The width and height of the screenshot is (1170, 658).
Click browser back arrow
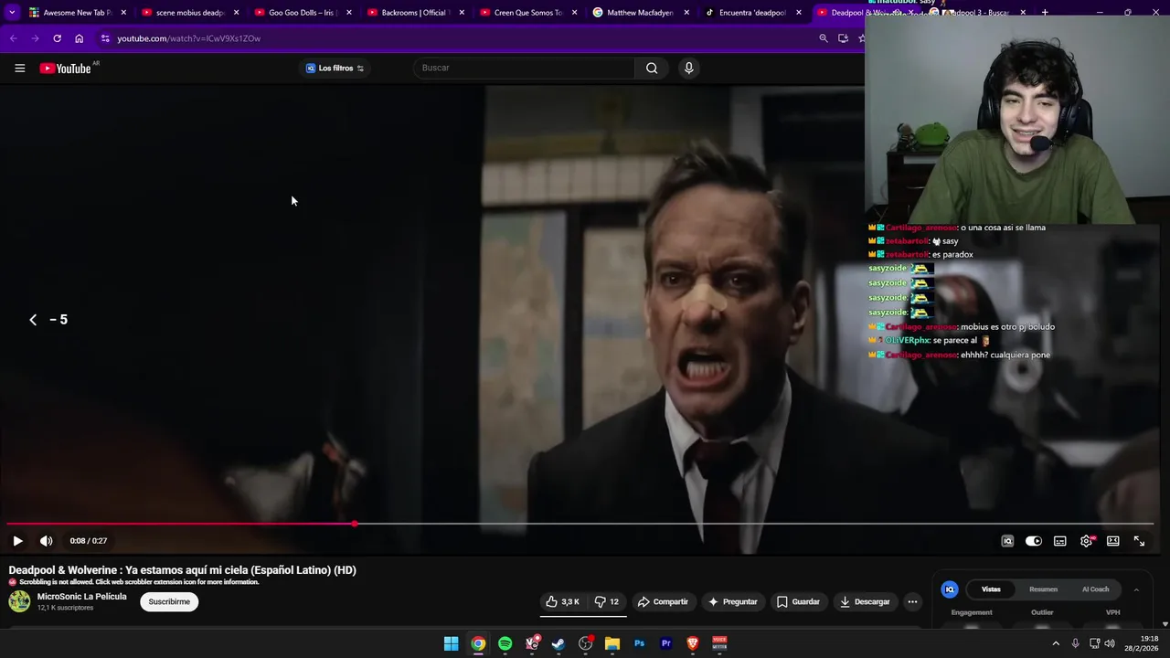coord(13,38)
